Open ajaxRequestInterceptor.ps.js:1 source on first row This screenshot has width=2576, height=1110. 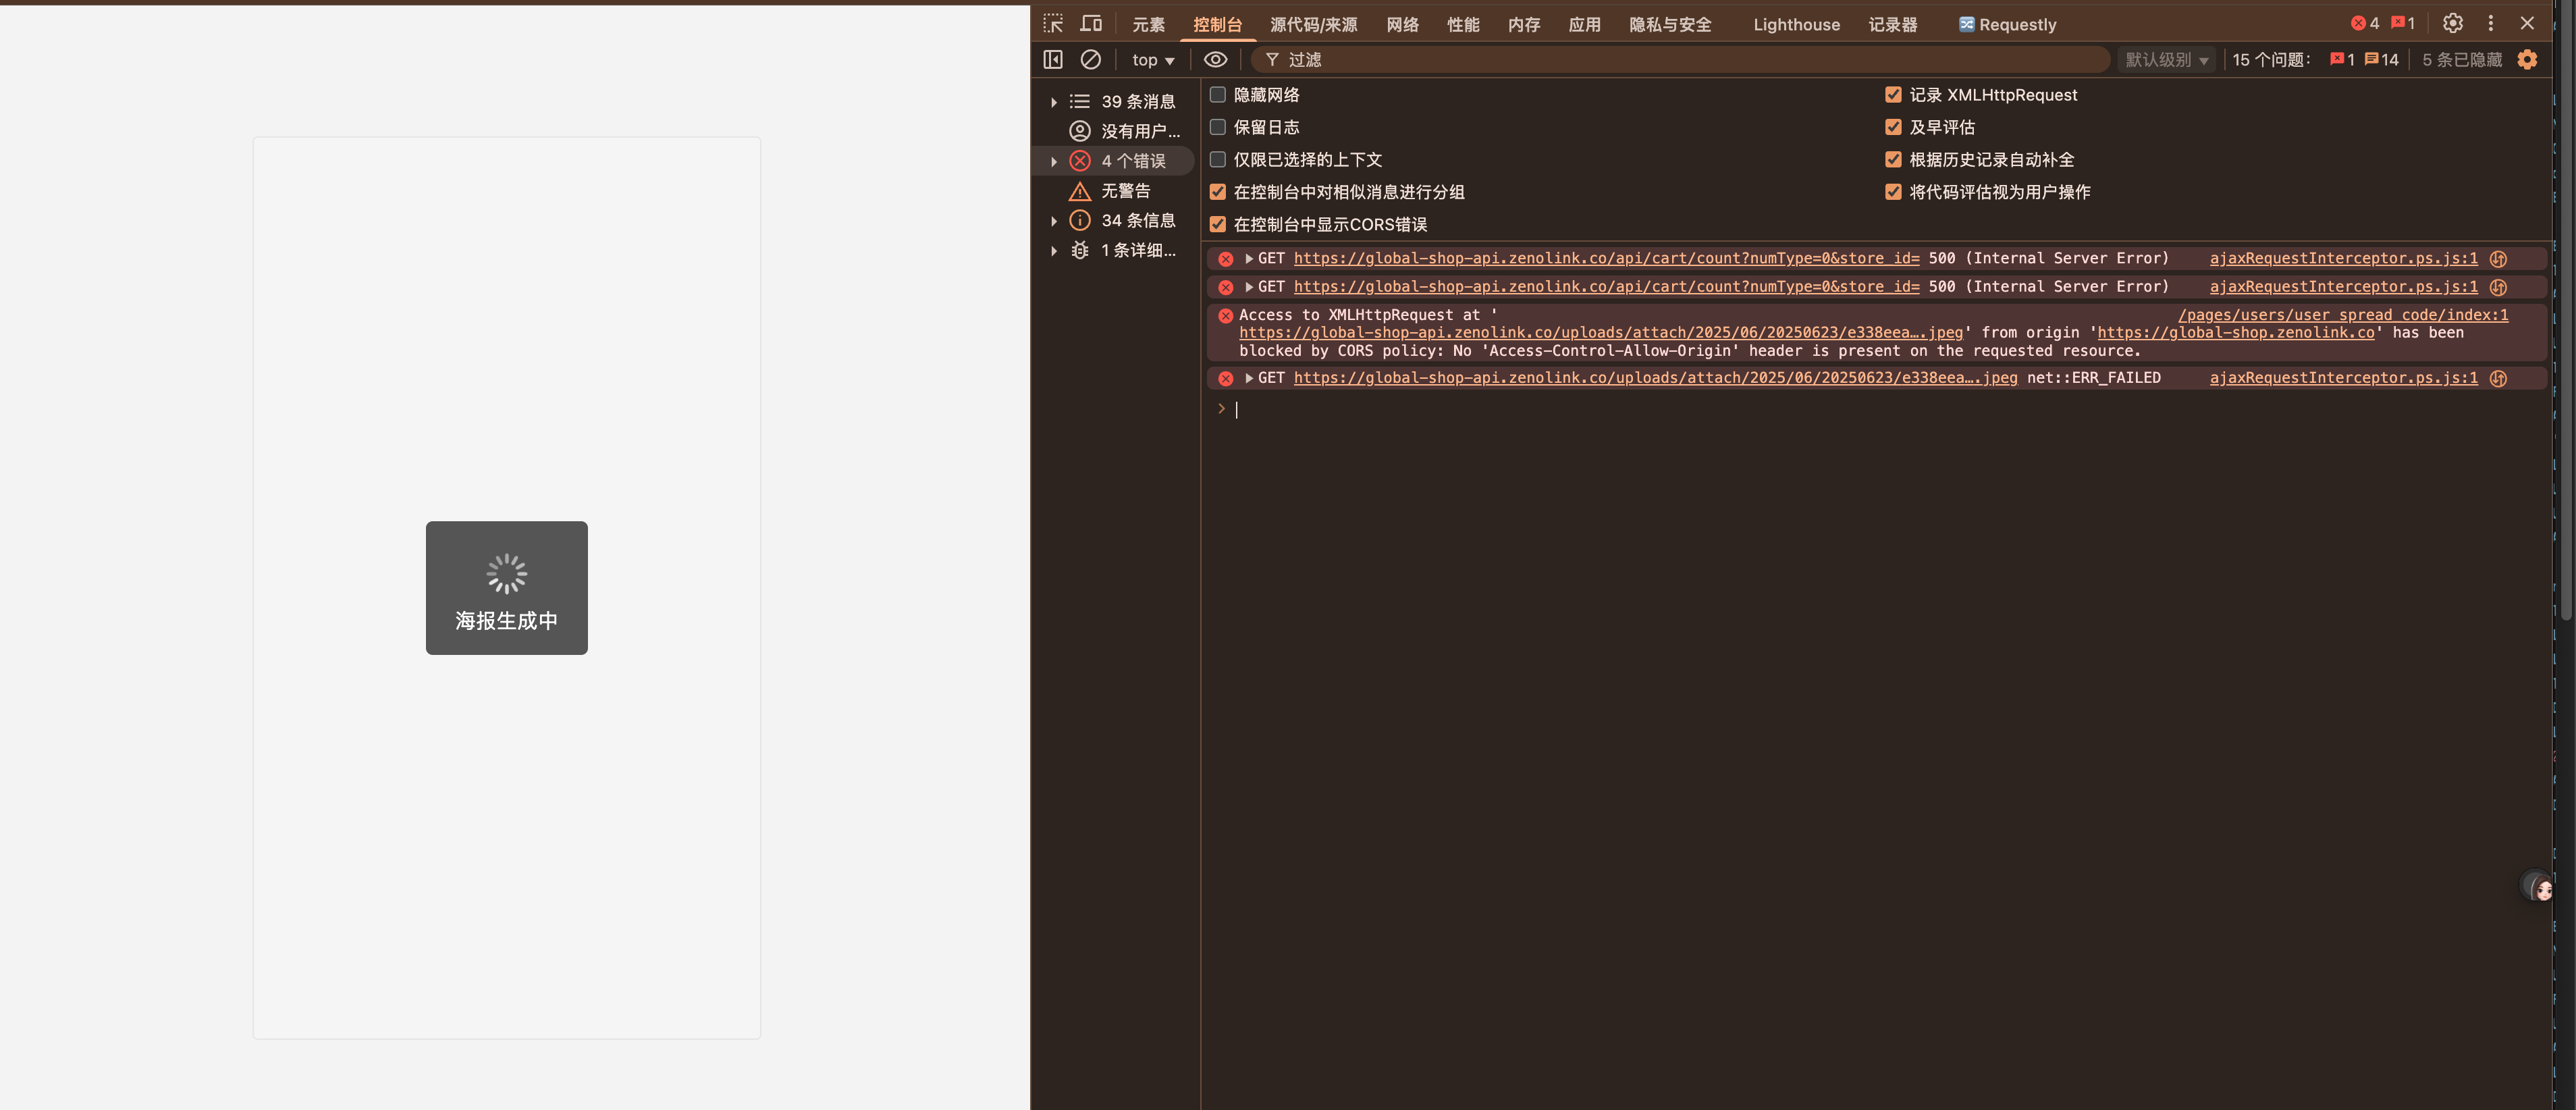click(x=2343, y=259)
